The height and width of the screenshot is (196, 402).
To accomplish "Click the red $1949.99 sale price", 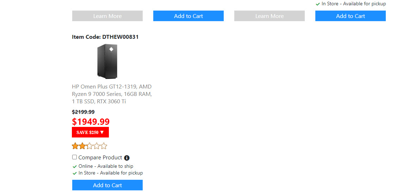I will point(91,122).
